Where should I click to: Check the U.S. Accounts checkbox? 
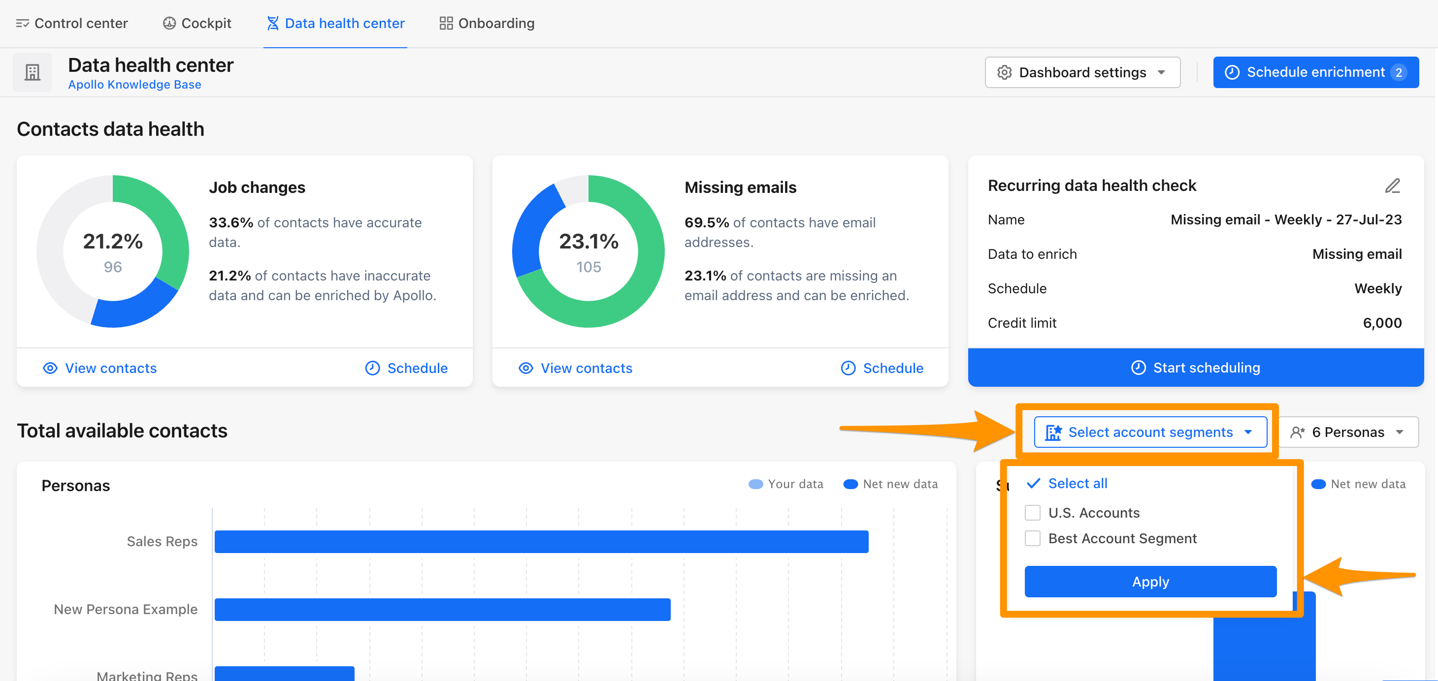(x=1033, y=513)
